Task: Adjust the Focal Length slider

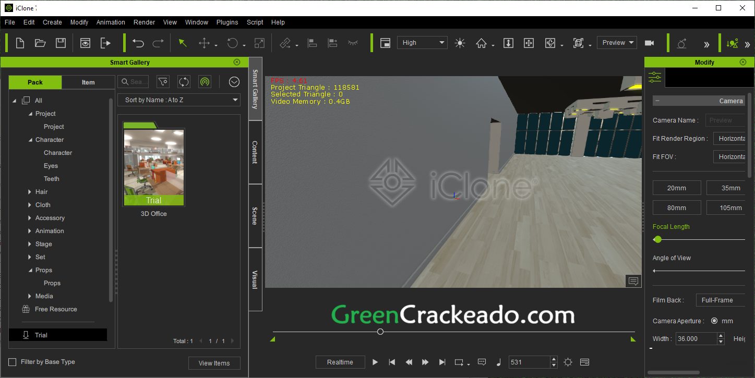Action: tap(657, 239)
